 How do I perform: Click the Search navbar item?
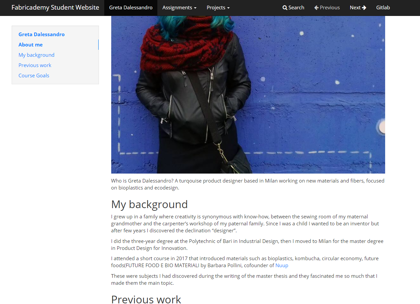point(293,8)
